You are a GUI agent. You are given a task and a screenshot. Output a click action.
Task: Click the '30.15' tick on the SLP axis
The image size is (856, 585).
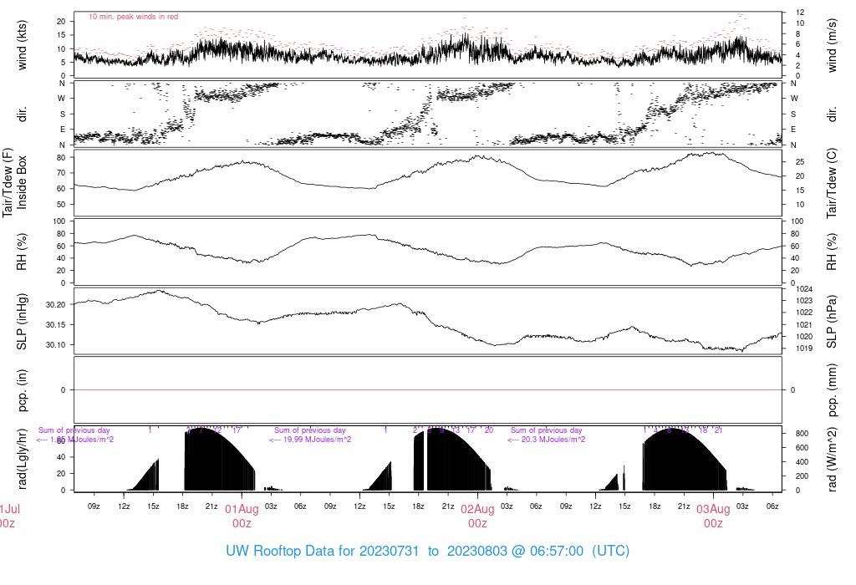point(56,325)
